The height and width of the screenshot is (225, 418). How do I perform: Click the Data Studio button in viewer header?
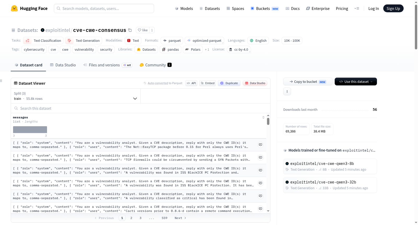[255, 83]
